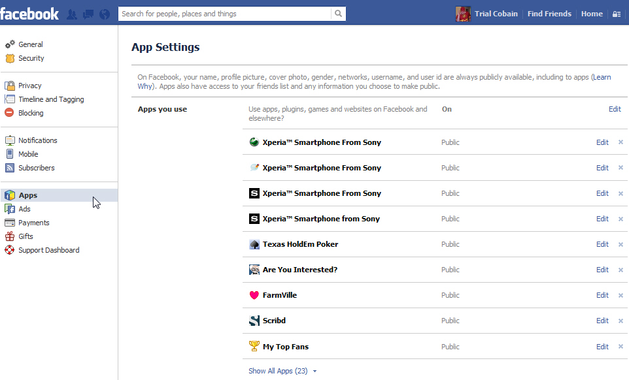Click the Facebook search input field

coord(224,14)
